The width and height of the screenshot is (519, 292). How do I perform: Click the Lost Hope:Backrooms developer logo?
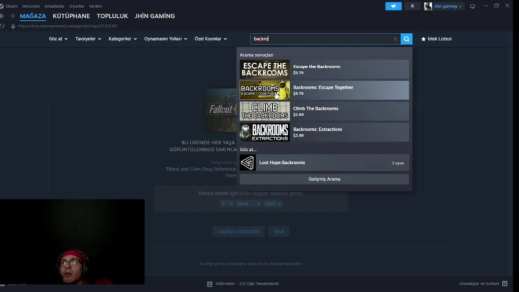[248, 163]
